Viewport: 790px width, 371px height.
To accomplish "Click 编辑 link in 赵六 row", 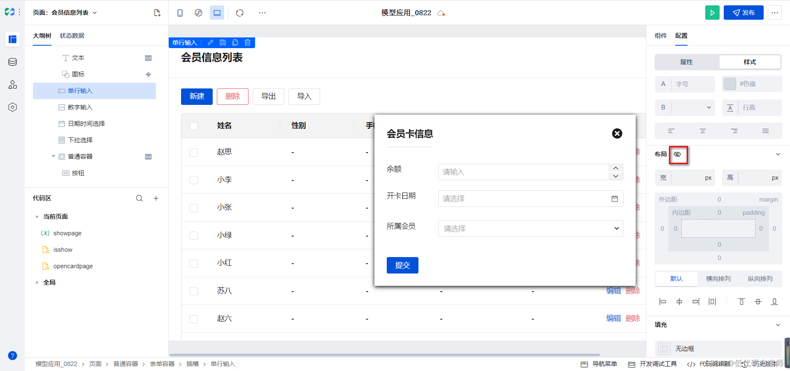I will [x=613, y=318].
